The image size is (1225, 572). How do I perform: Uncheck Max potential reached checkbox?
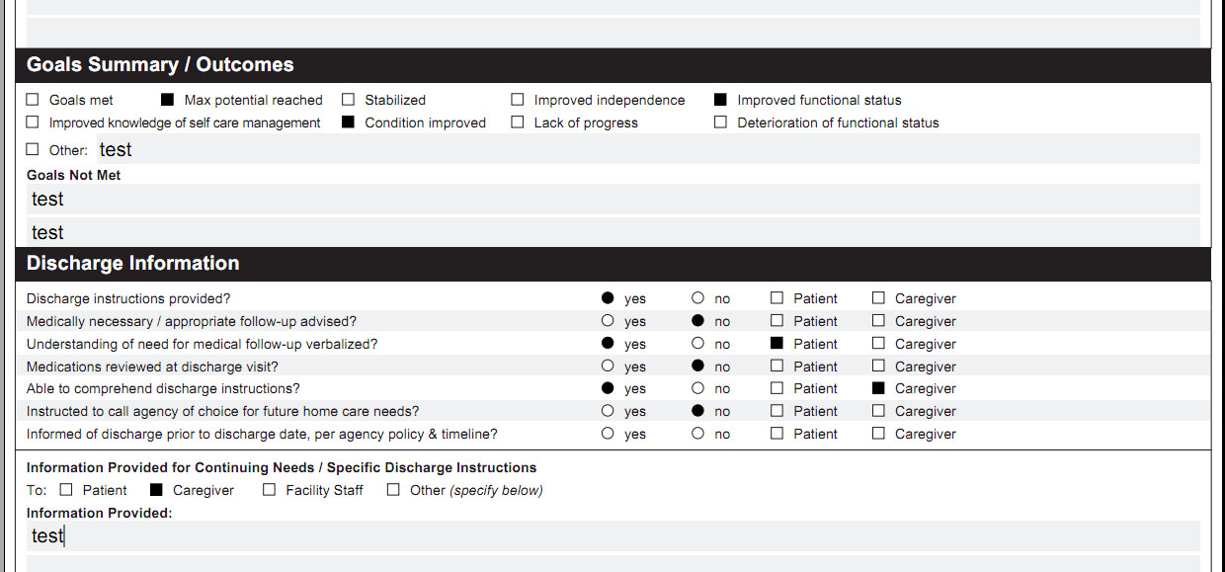(x=167, y=100)
